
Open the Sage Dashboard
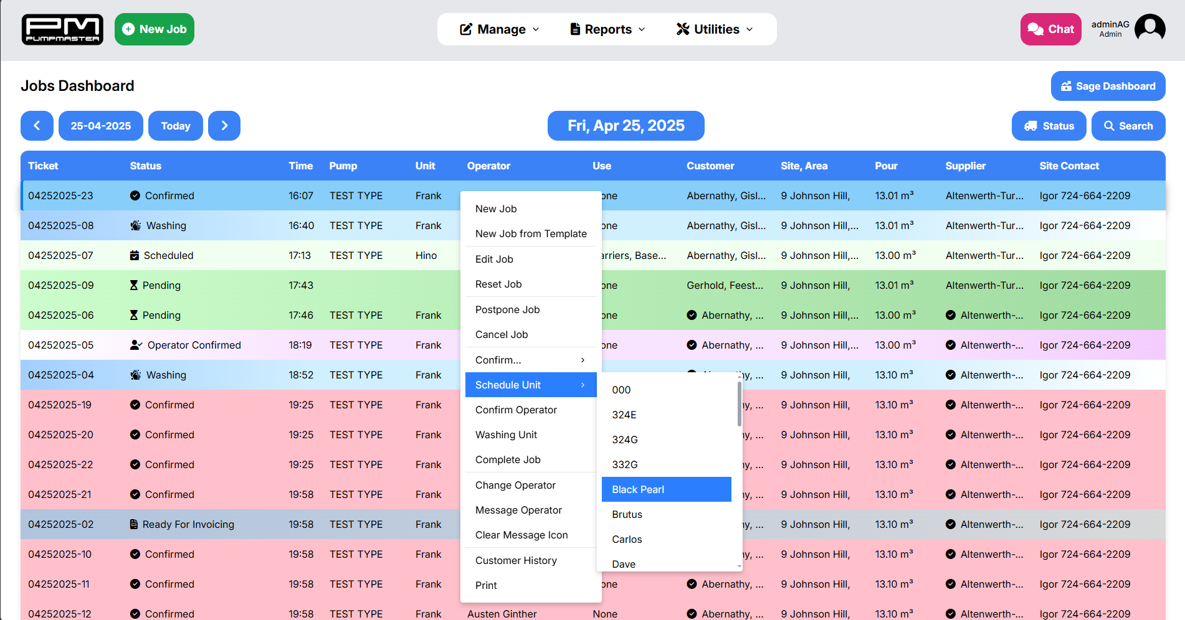click(x=1108, y=86)
